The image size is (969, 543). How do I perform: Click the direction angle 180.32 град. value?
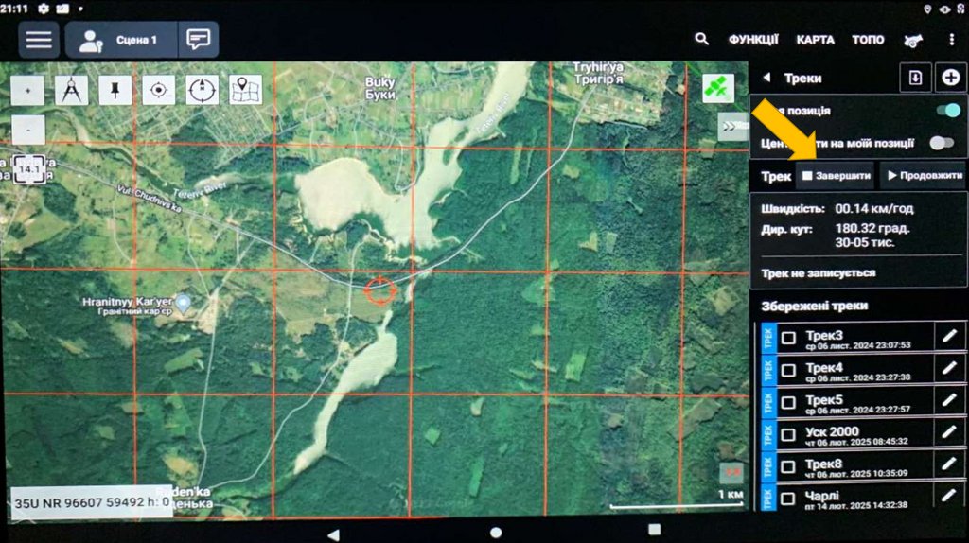click(x=872, y=228)
